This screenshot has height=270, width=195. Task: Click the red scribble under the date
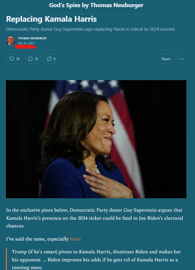point(26,47)
